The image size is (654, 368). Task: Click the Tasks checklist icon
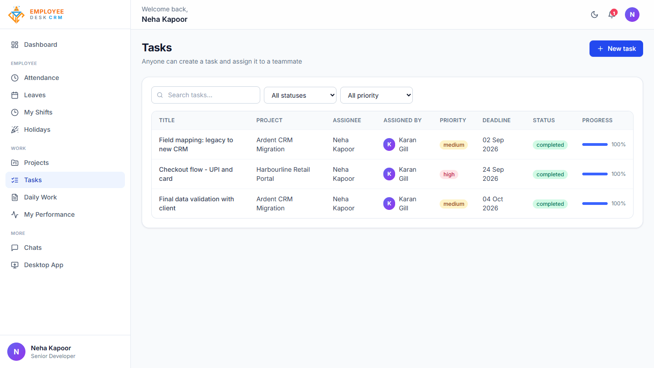(x=15, y=180)
